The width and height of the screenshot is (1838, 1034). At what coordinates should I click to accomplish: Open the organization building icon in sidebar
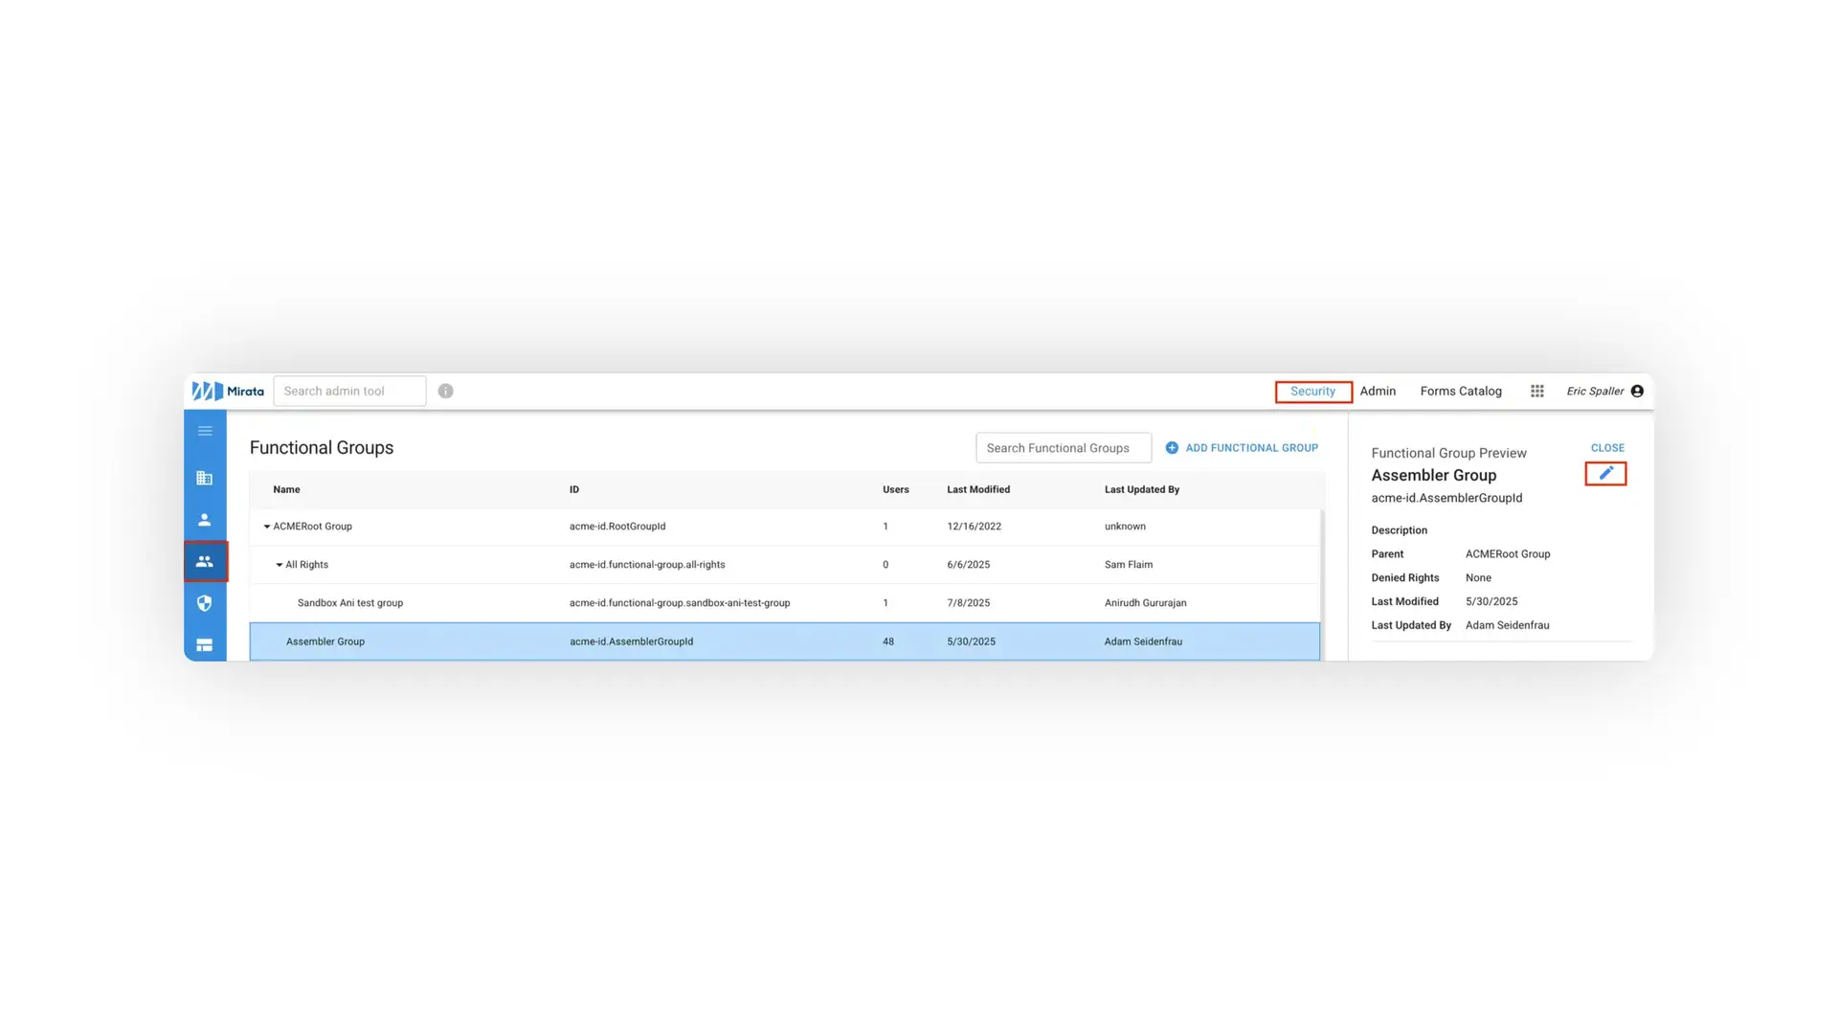205,478
